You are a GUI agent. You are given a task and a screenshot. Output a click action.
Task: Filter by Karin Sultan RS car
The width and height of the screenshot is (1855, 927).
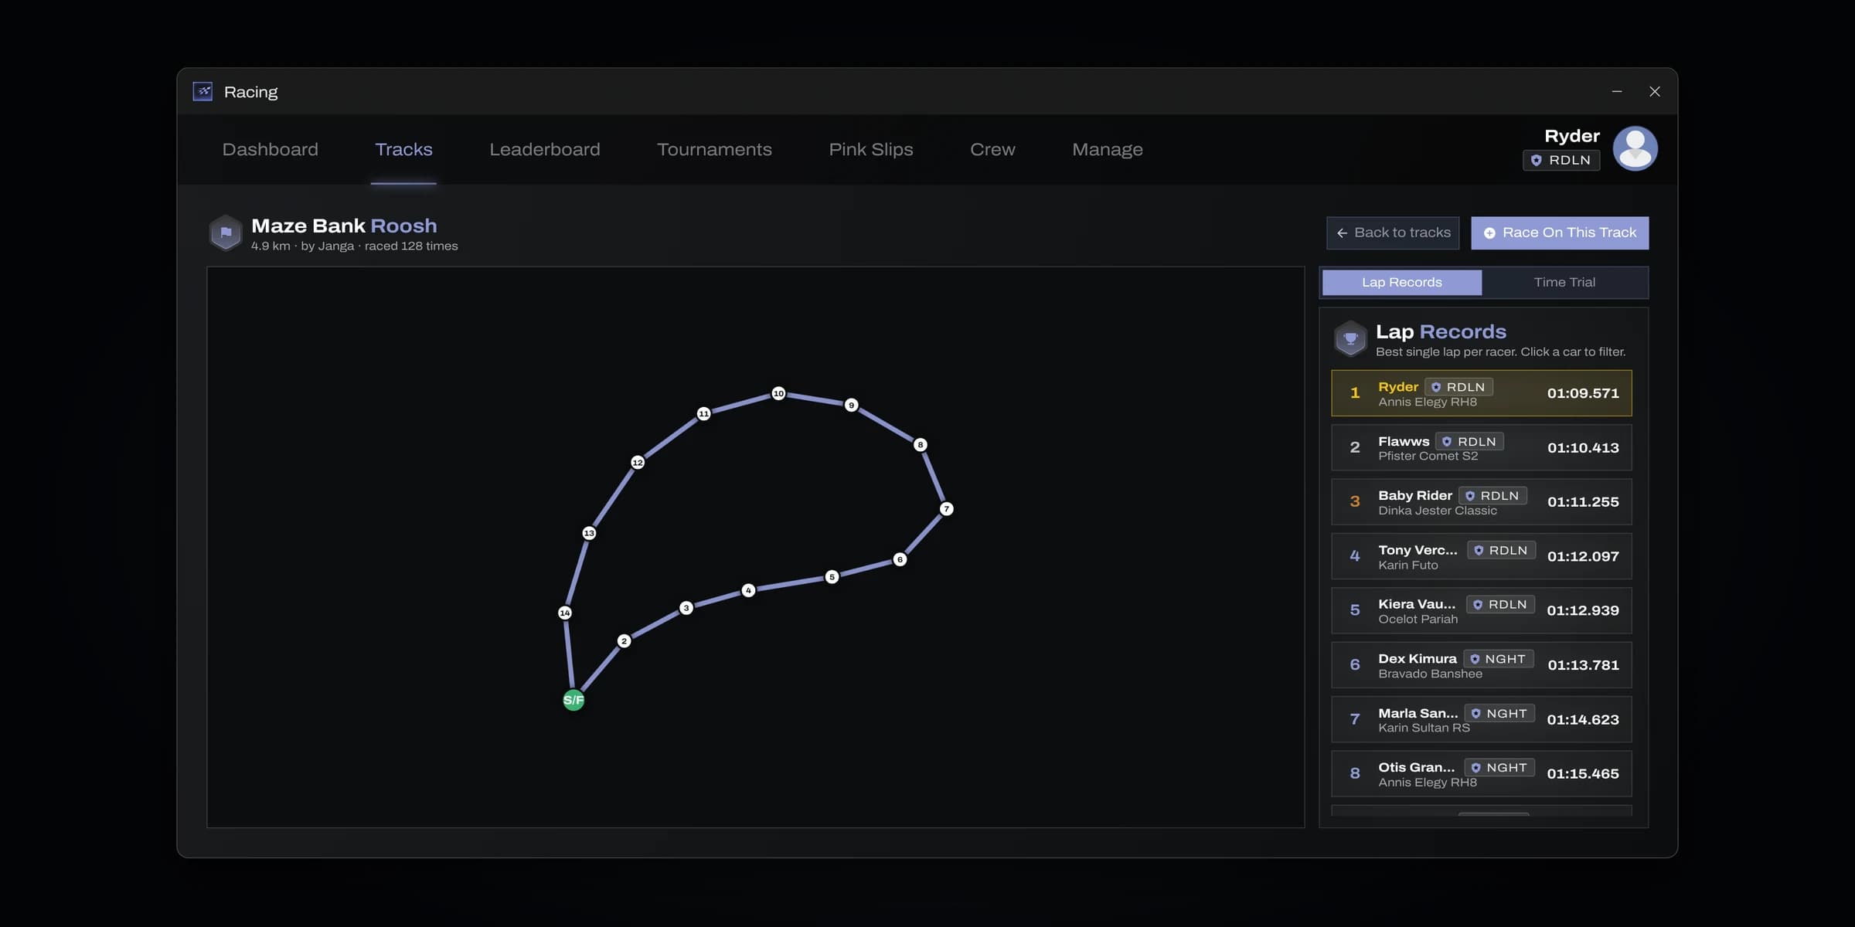1424,728
